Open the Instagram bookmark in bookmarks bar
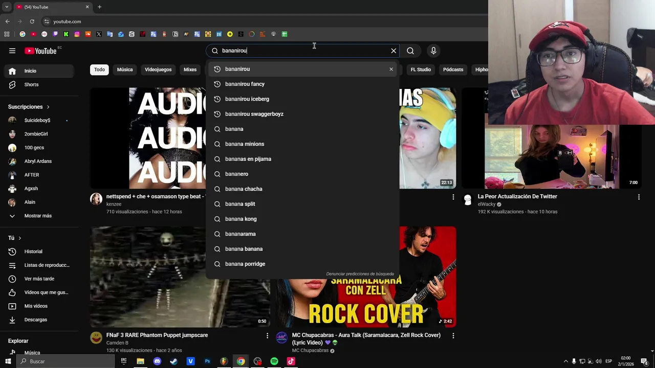655x368 pixels. tap(77, 34)
